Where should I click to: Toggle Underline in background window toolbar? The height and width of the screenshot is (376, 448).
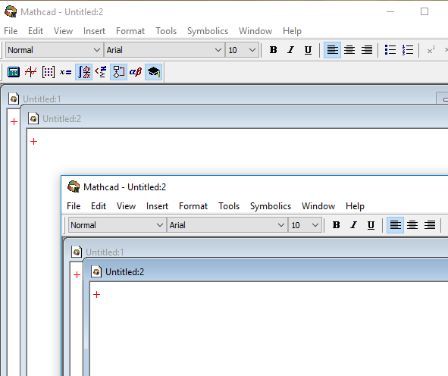(308, 50)
